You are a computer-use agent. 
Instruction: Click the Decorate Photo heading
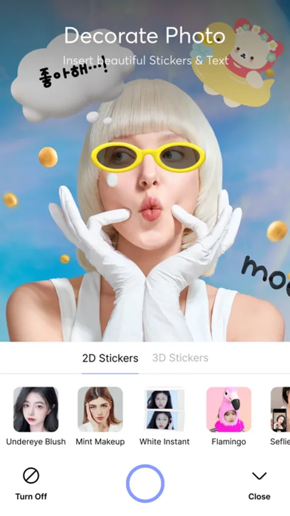[145, 35]
